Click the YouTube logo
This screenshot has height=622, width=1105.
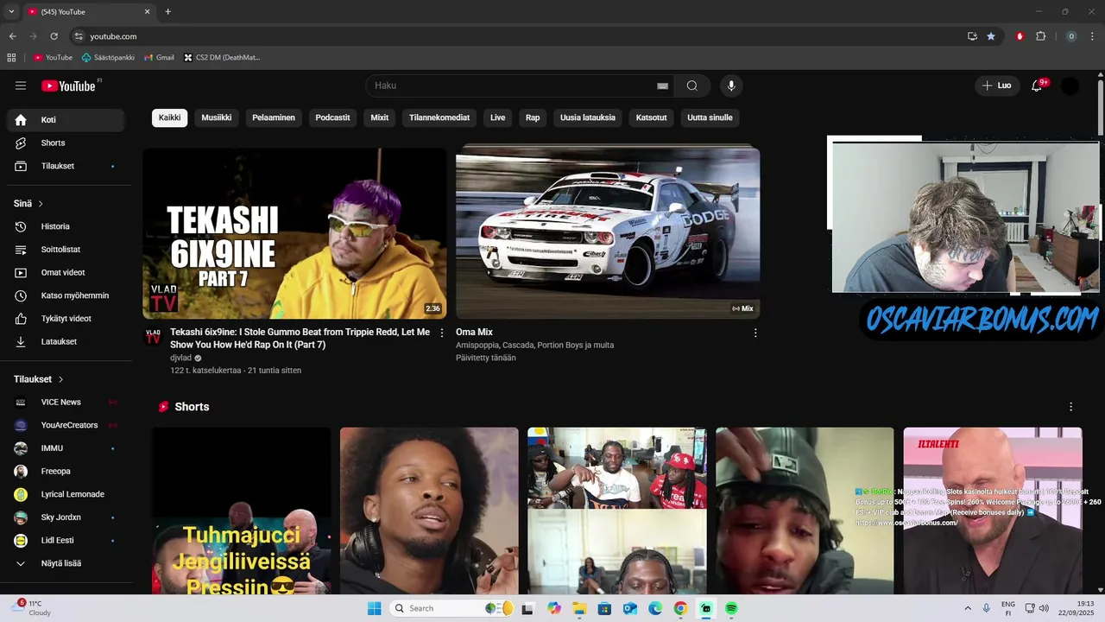[68, 86]
